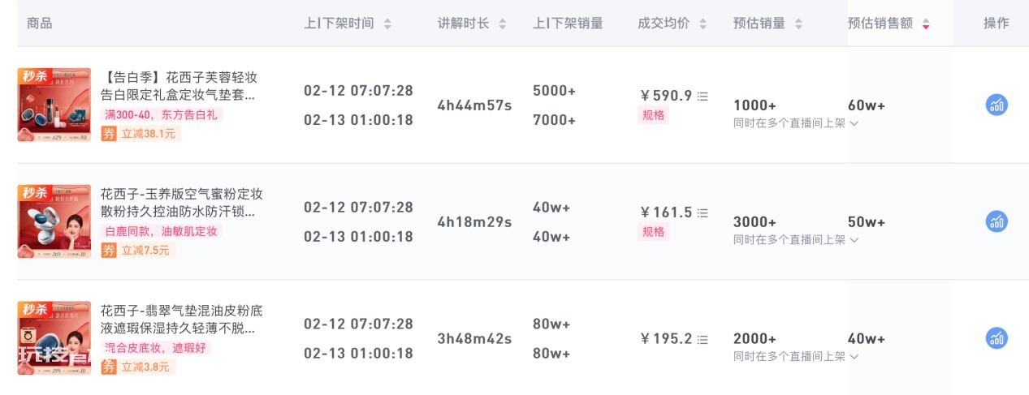
Task: Click the 规格 tag under ¥161.5
Action: pyautogui.click(x=654, y=232)
